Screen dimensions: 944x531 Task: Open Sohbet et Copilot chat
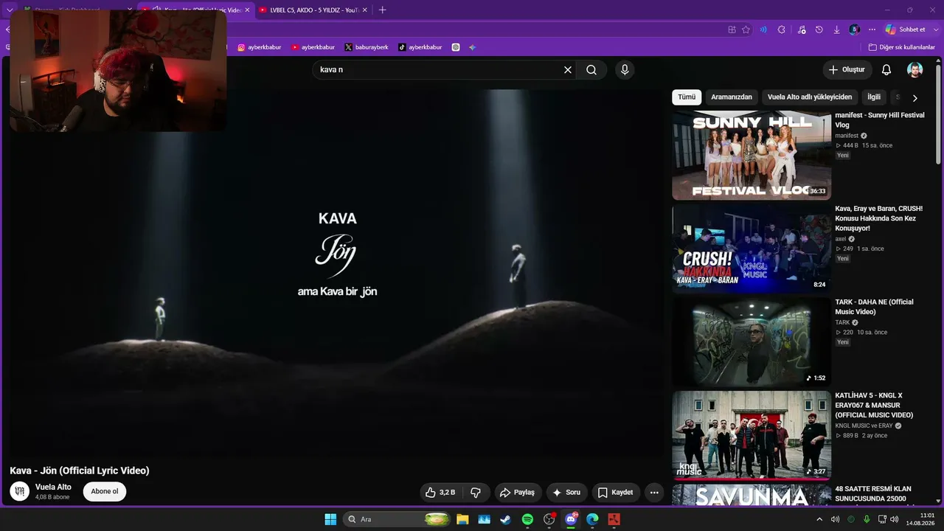click(906, 29)
